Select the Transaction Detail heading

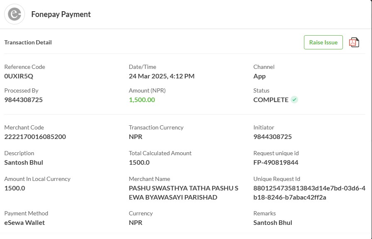[28, 42]
